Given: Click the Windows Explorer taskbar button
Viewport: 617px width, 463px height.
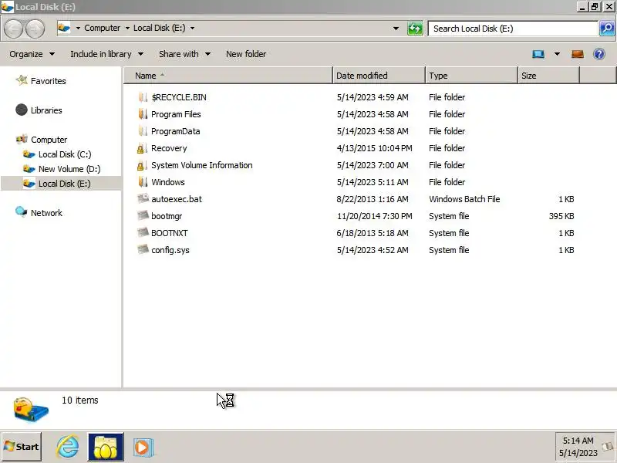Looking at the screenshot, I should tap(106, 447).
